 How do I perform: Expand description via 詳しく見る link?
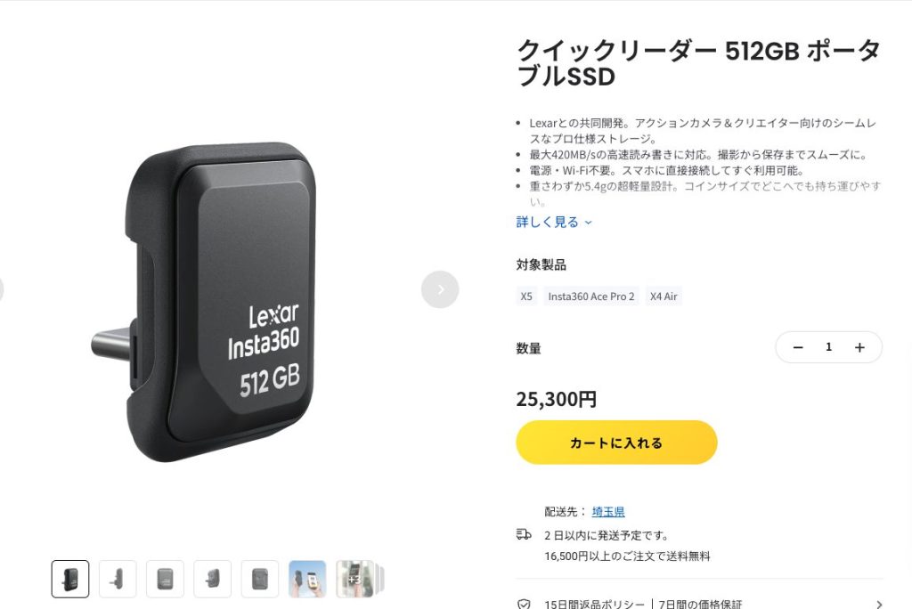554,222
